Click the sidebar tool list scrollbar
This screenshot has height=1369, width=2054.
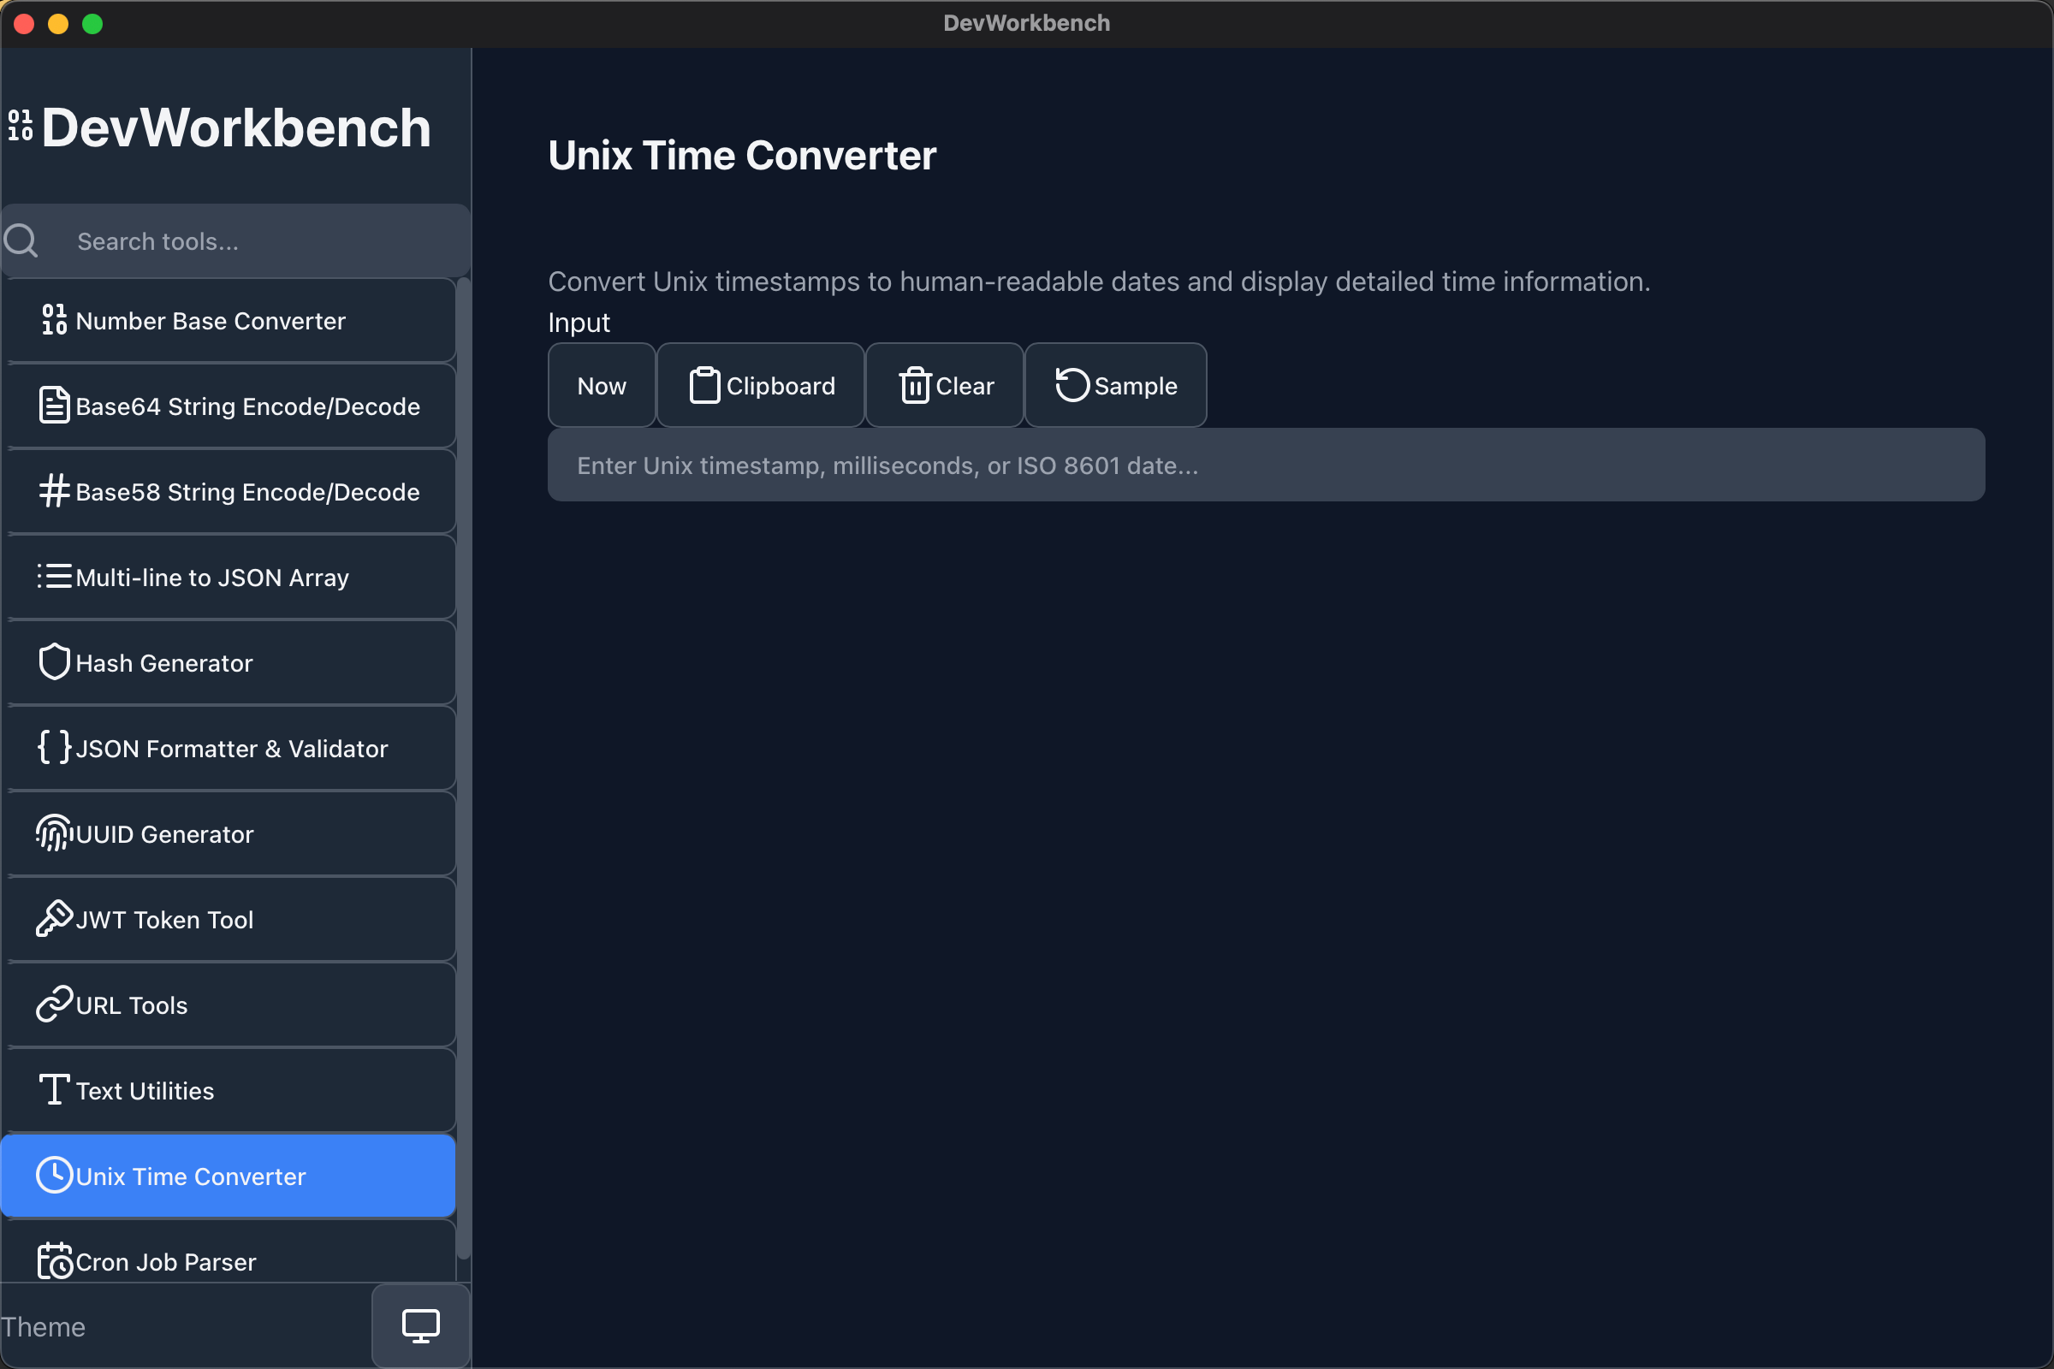464,768
